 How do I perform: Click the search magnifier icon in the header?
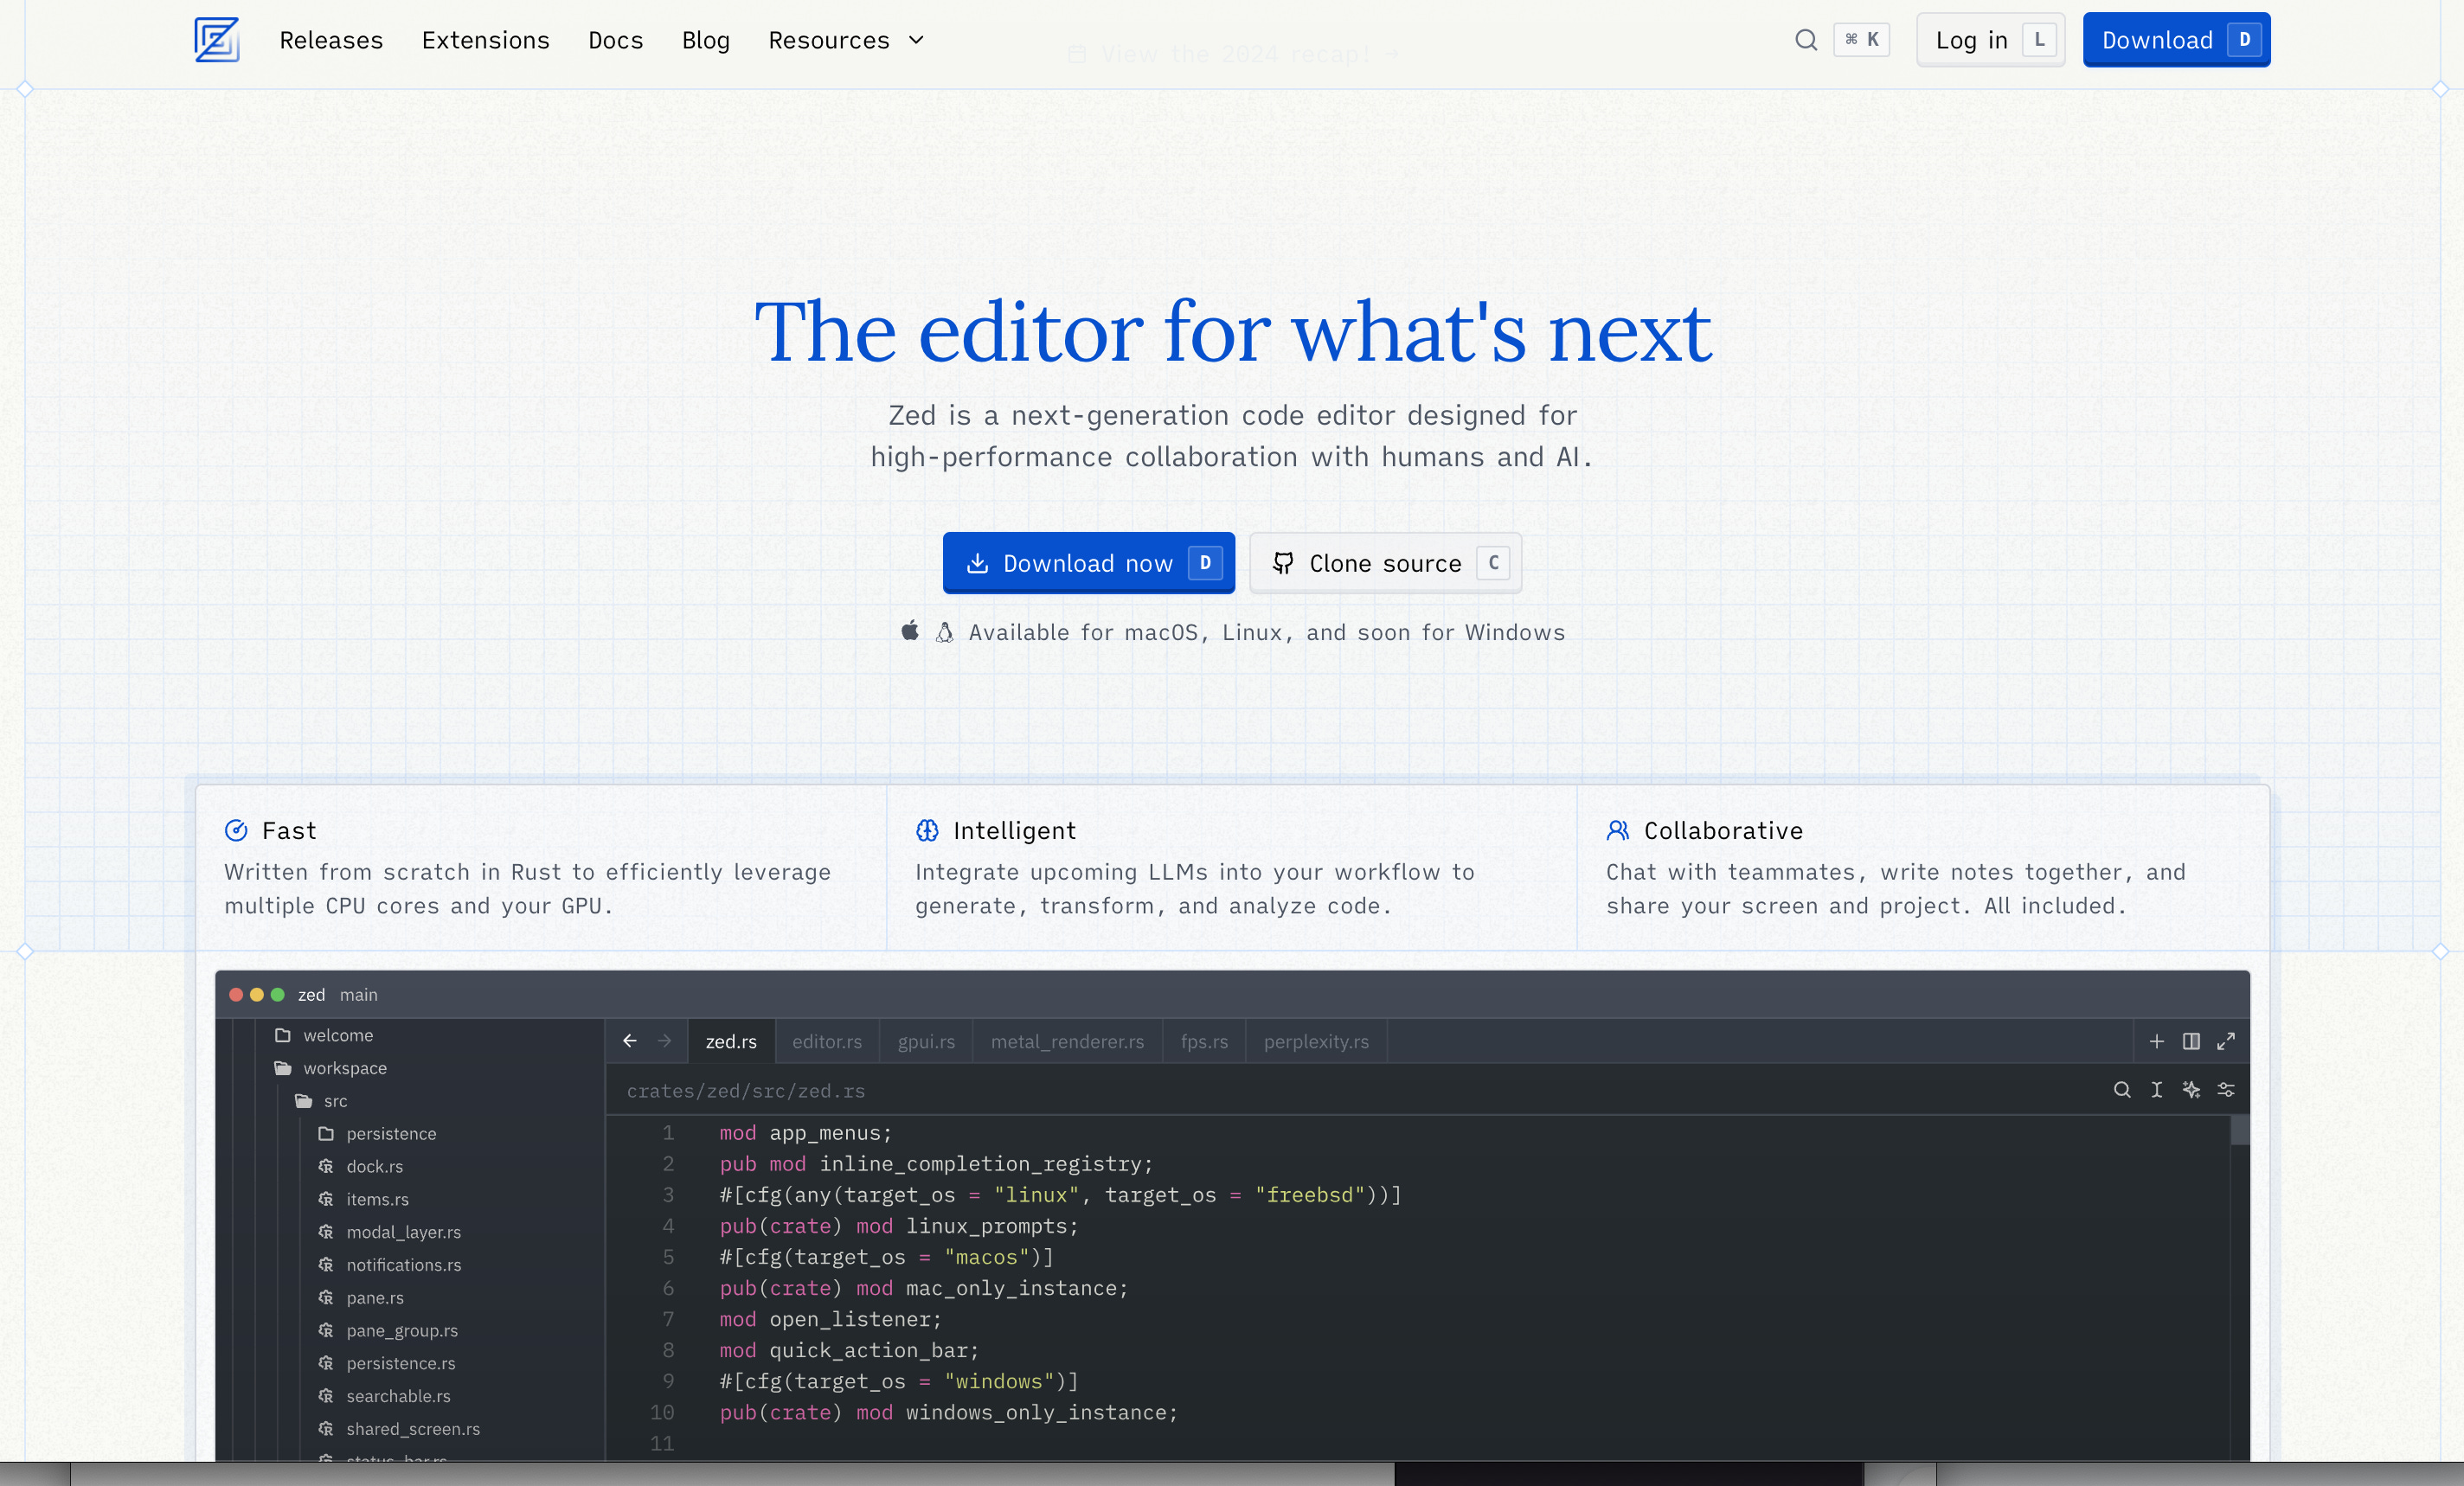coord(1806,40)
